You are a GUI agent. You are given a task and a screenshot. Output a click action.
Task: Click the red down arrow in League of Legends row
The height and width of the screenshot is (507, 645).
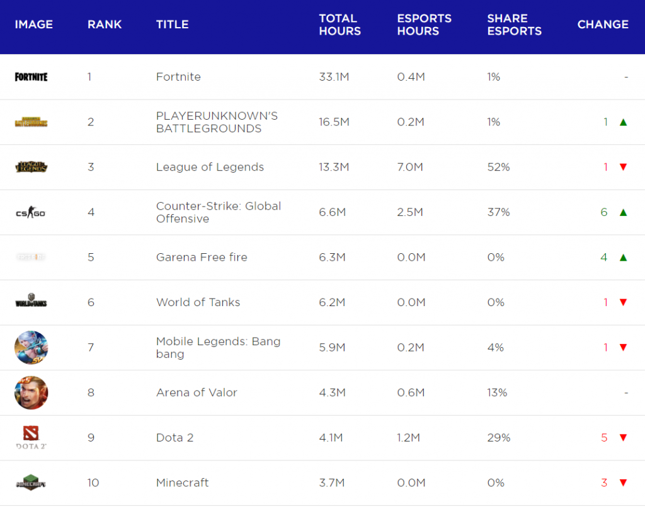tap(623, 167)
